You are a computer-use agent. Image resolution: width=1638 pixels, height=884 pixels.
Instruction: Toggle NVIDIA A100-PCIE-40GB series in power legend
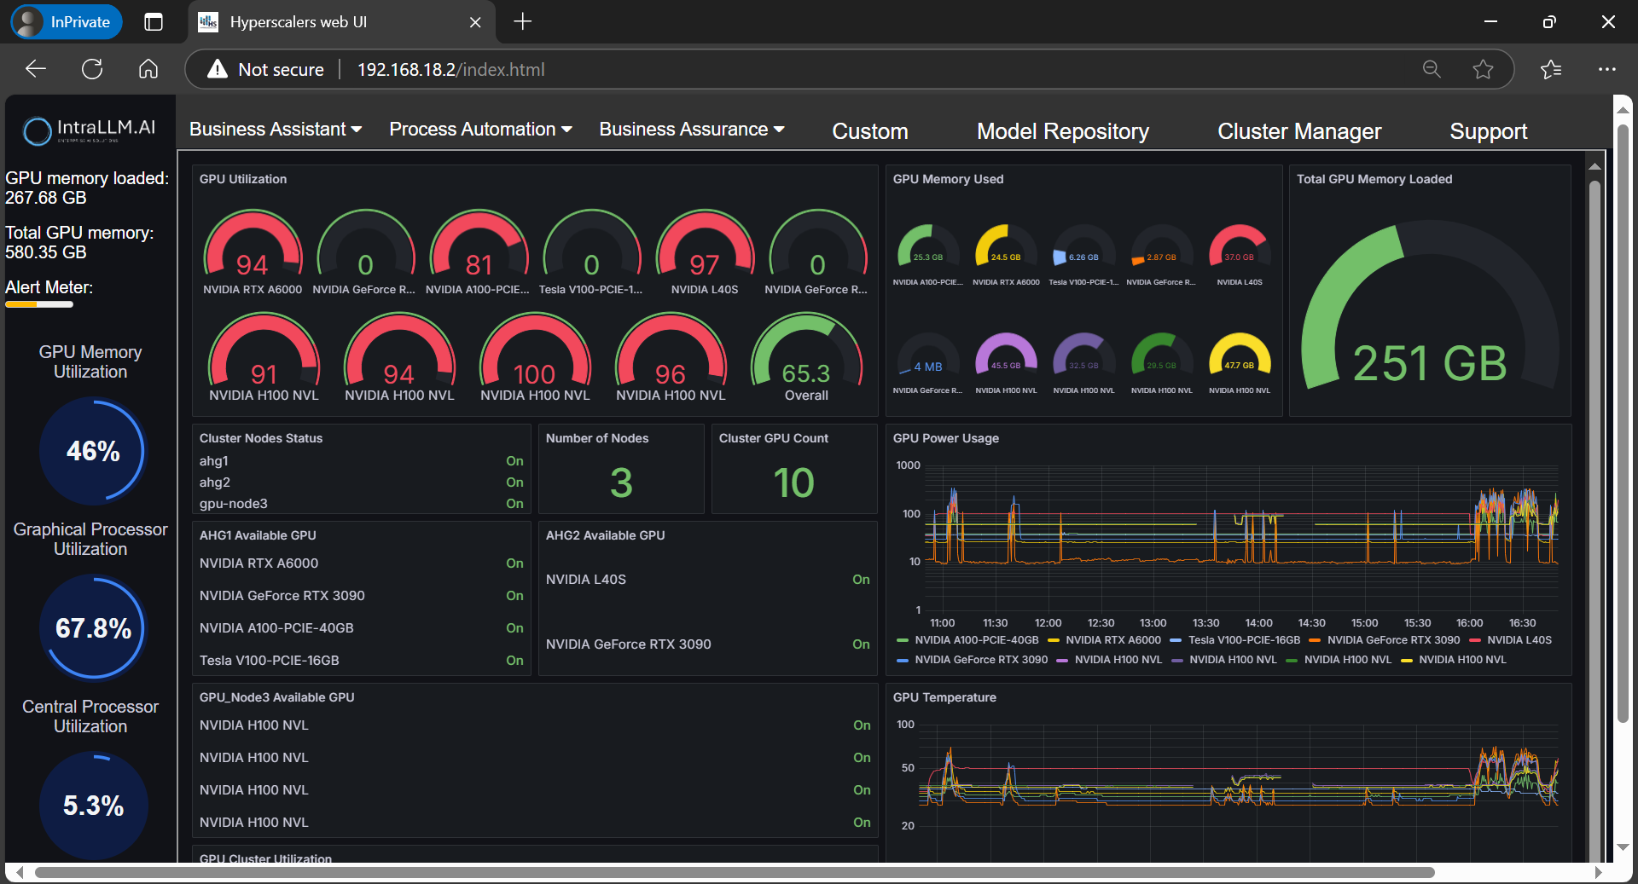tap(976, 640)
